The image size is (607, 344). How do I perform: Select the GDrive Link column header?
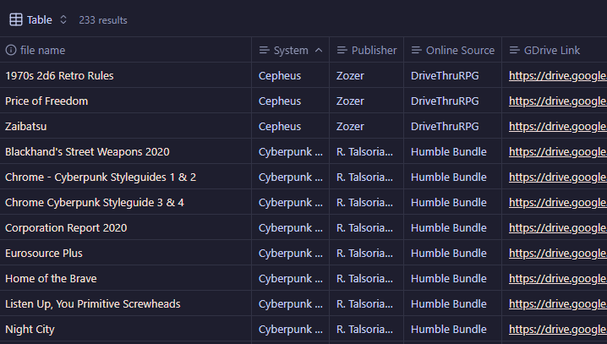[552, 51]
